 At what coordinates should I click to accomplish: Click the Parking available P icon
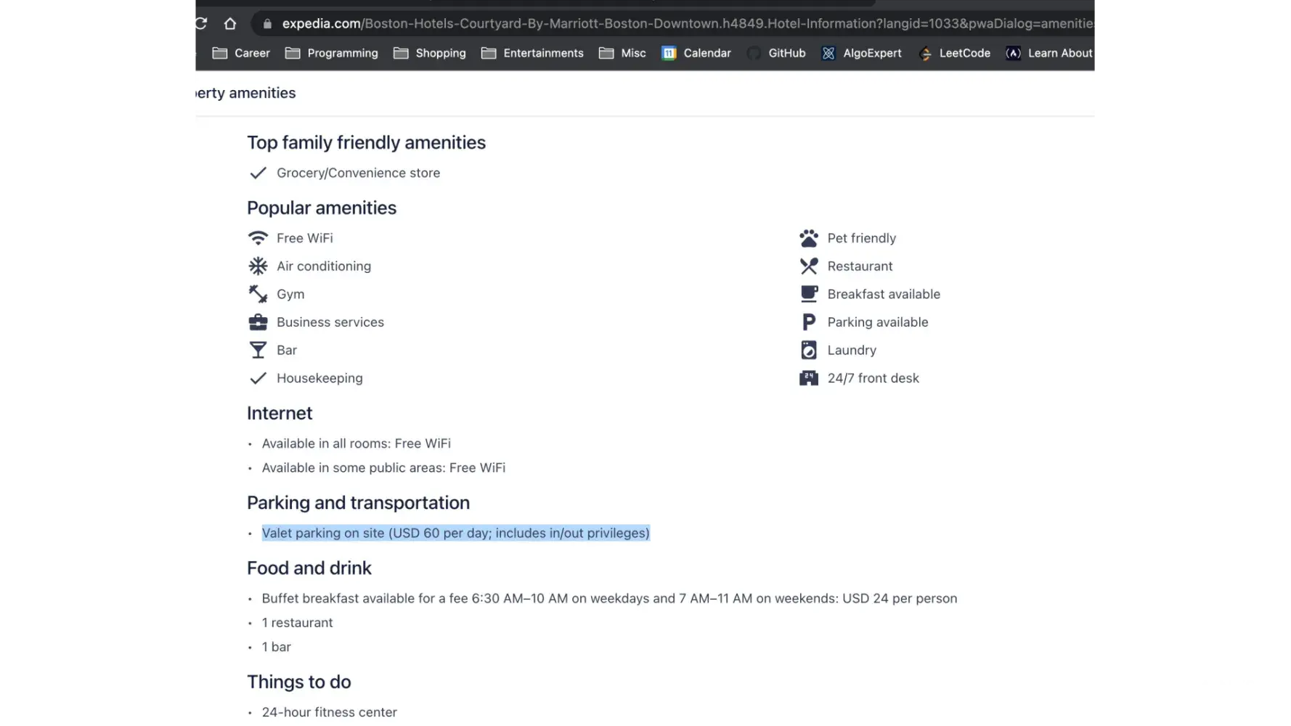click(x=809, y=322)
